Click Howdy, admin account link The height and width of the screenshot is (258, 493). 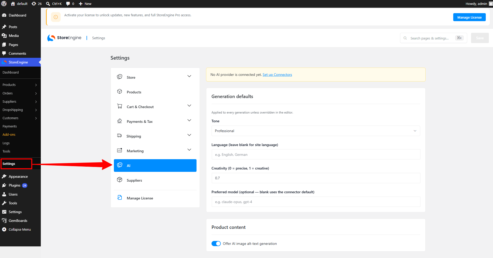(476, 4)
